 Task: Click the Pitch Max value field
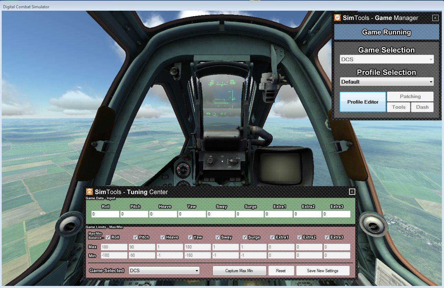point(142,247)
